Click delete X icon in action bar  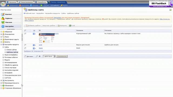pos(40,56)
